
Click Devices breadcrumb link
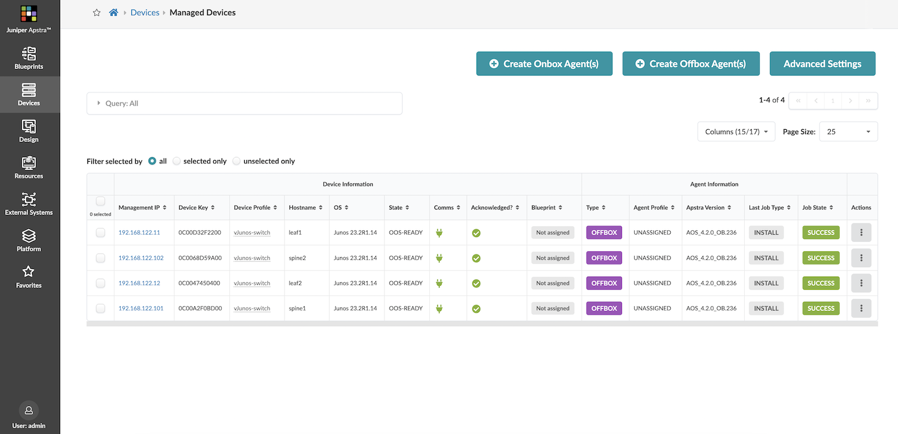tap(145, 12)
